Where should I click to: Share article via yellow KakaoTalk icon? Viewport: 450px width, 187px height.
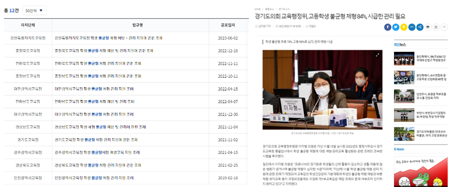click(404, 27)
